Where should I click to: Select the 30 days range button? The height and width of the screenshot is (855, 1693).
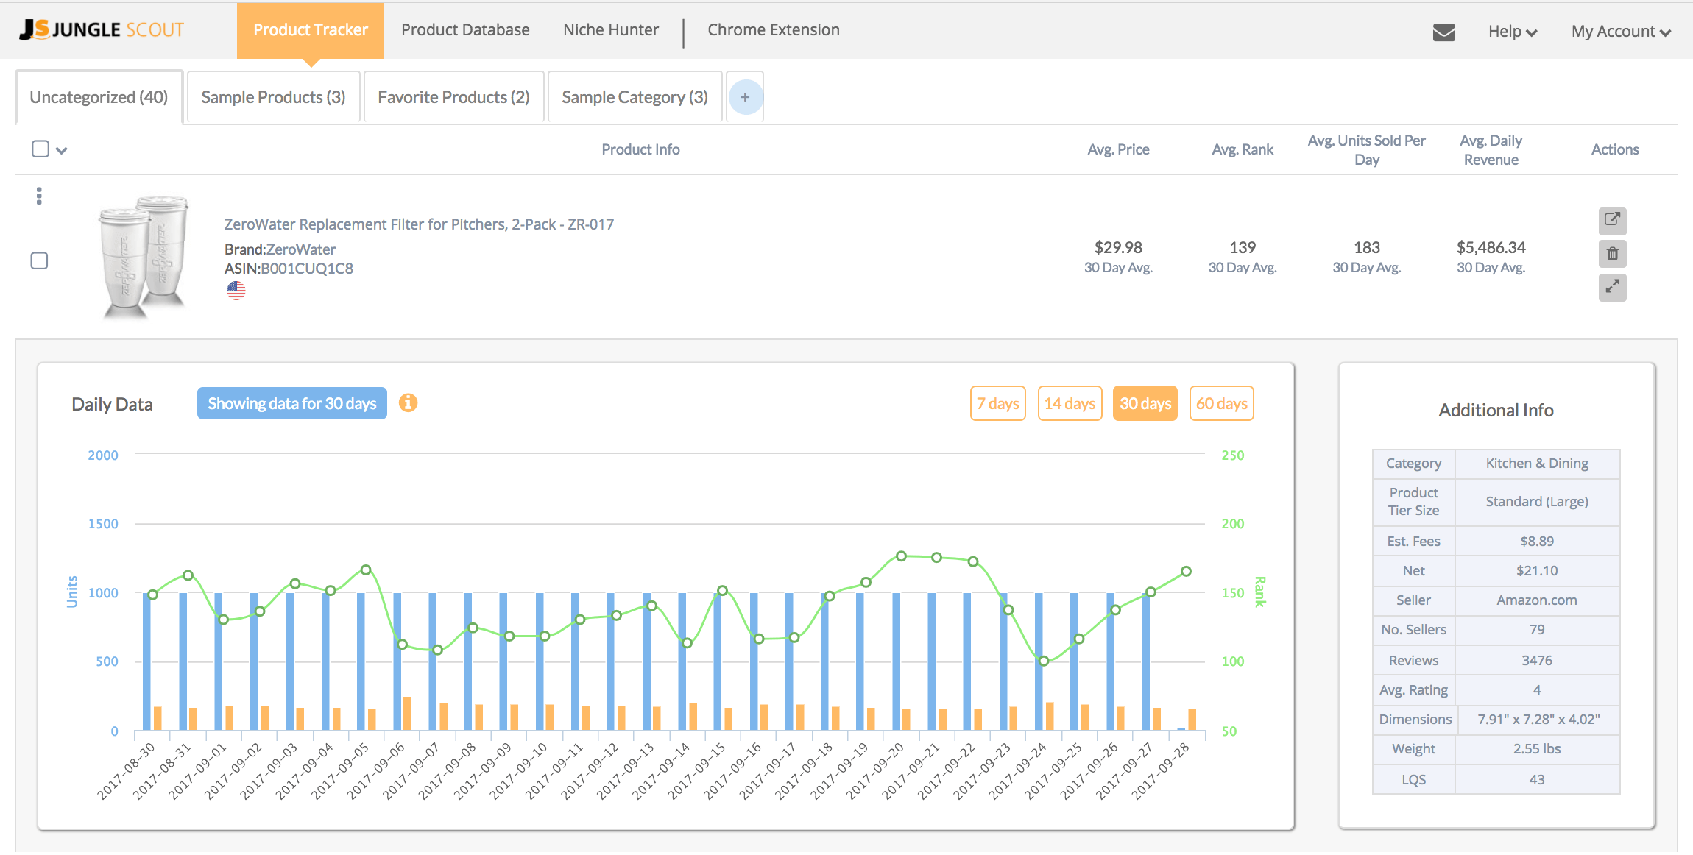pos(1145,403)
